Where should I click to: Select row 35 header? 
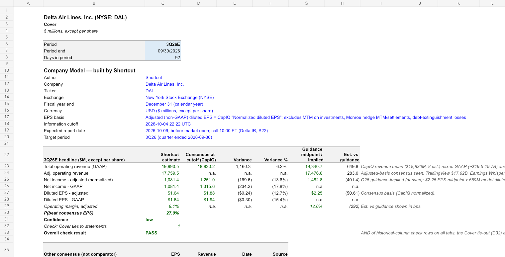click(x=7, y=250)
